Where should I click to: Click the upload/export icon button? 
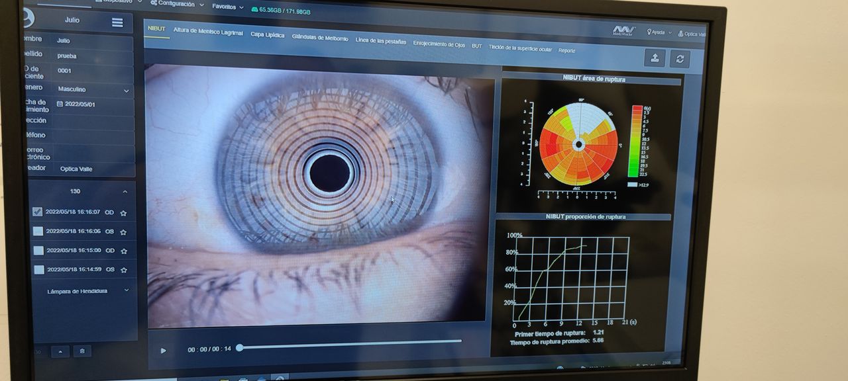pos(655,58)
